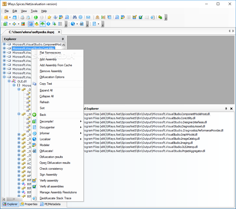Expand the AC tree node
The width and height of the screenshot is (236, 209).
(x=19, y=163)
